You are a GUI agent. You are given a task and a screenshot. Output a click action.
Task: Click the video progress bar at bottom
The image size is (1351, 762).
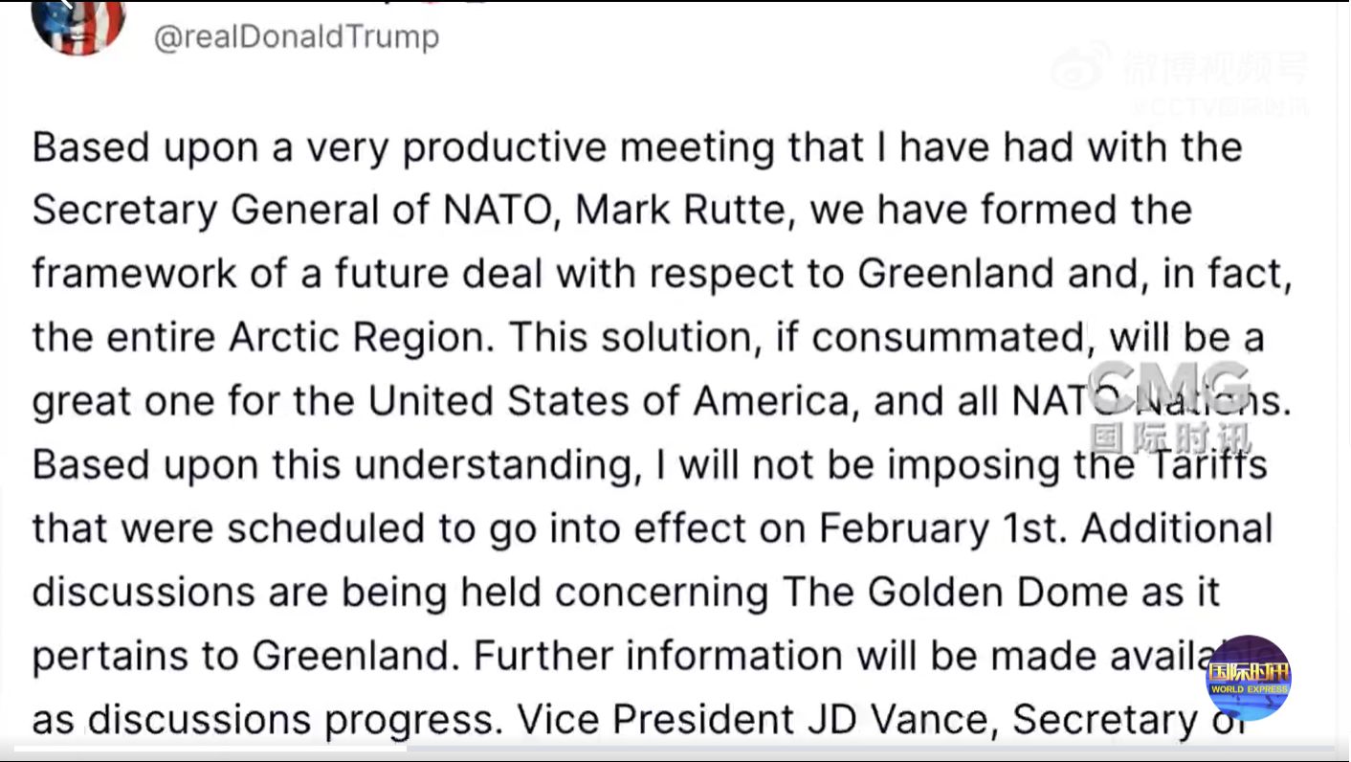(x=670, y=749)
